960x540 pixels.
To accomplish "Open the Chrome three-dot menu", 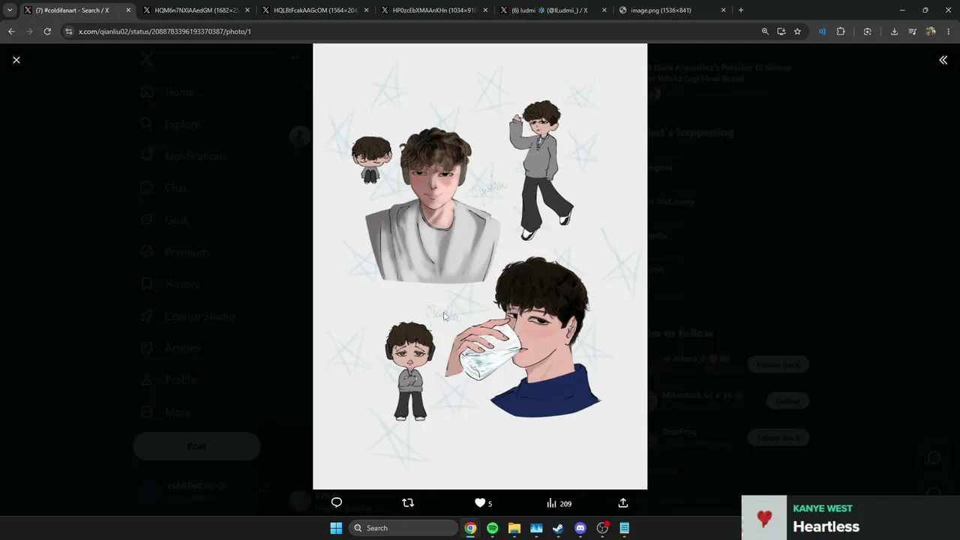I will pos(949,31).
